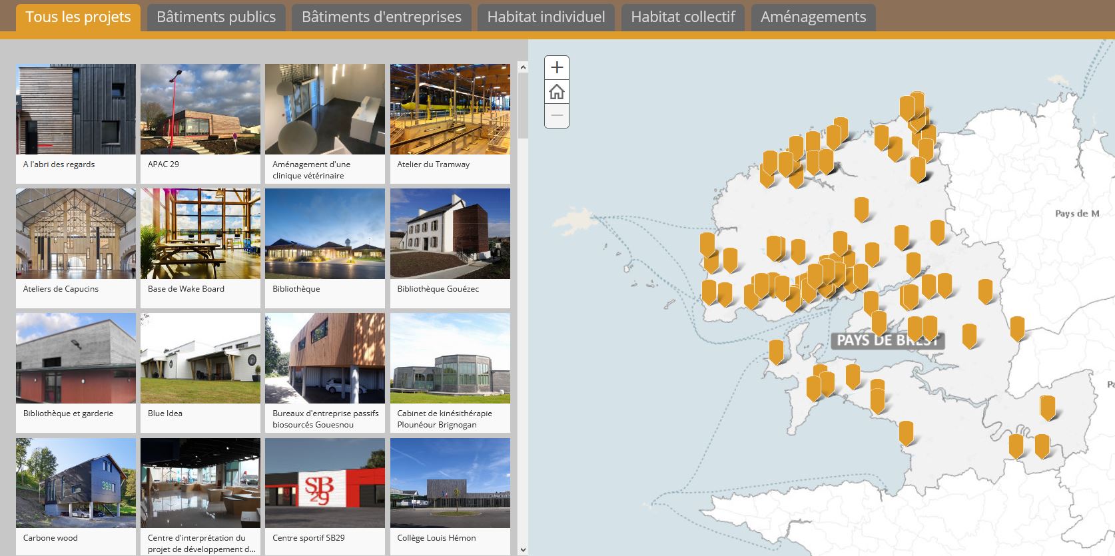The image size is (1115, 556).
Task: Click the Carbone wood project thumbnail
Action: pyautogui.click(x=75, y=483)
